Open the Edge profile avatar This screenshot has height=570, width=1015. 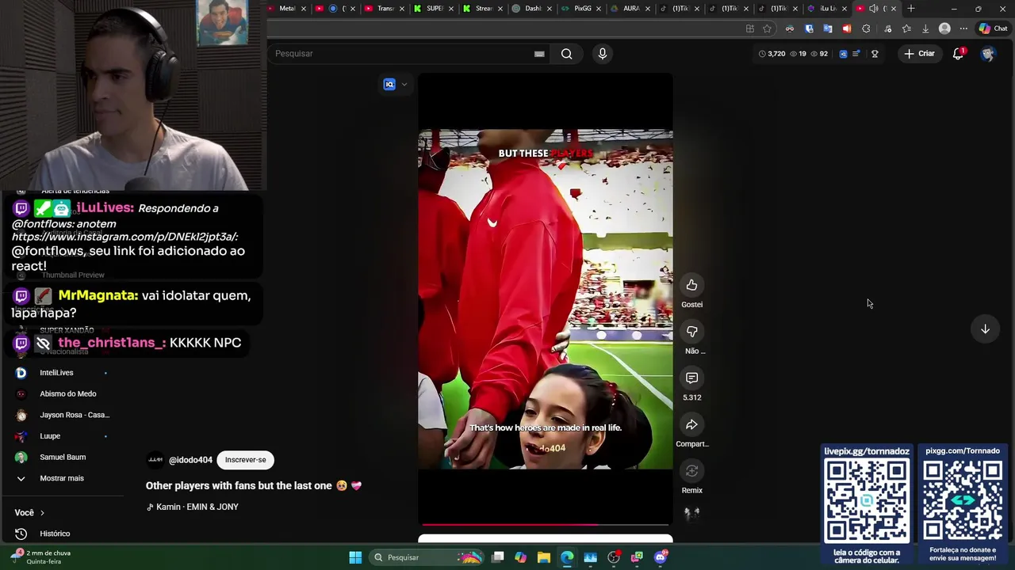coord(944,28)
